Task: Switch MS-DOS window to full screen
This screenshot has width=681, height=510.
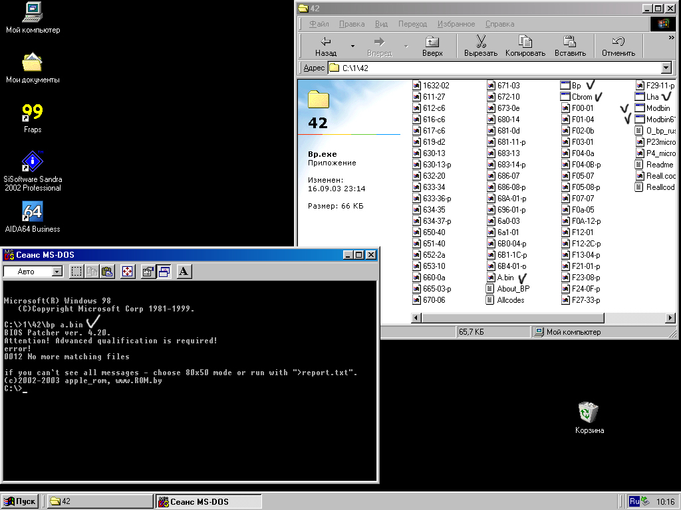Action: [128, 271]
